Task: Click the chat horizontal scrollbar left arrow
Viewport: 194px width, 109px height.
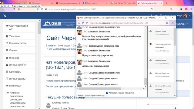Action: pyautogui.click(x=78, y=89)
